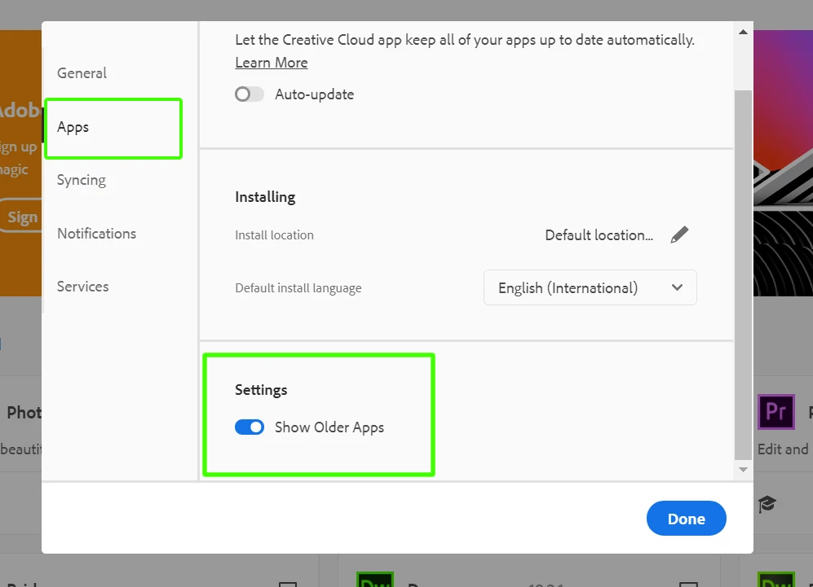Image resolution: width=813 pixels, height=587 pixels.
Task: Enable the Auto-update toggle
Action: pos(250,94)
